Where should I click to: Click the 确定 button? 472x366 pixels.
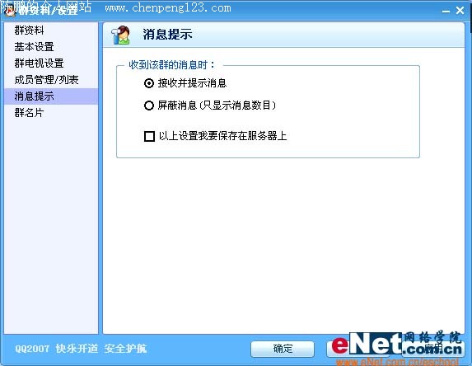pos(283,349)
